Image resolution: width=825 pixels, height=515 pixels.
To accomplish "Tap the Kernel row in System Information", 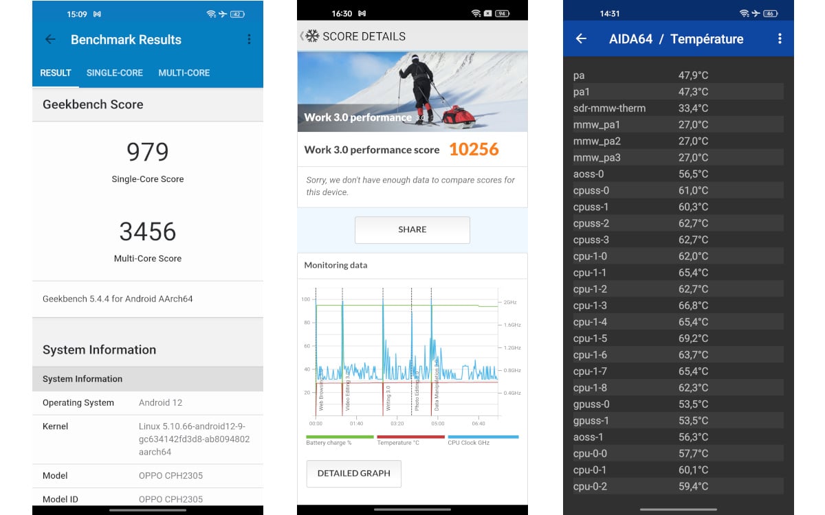I will (x=147, y=439).
